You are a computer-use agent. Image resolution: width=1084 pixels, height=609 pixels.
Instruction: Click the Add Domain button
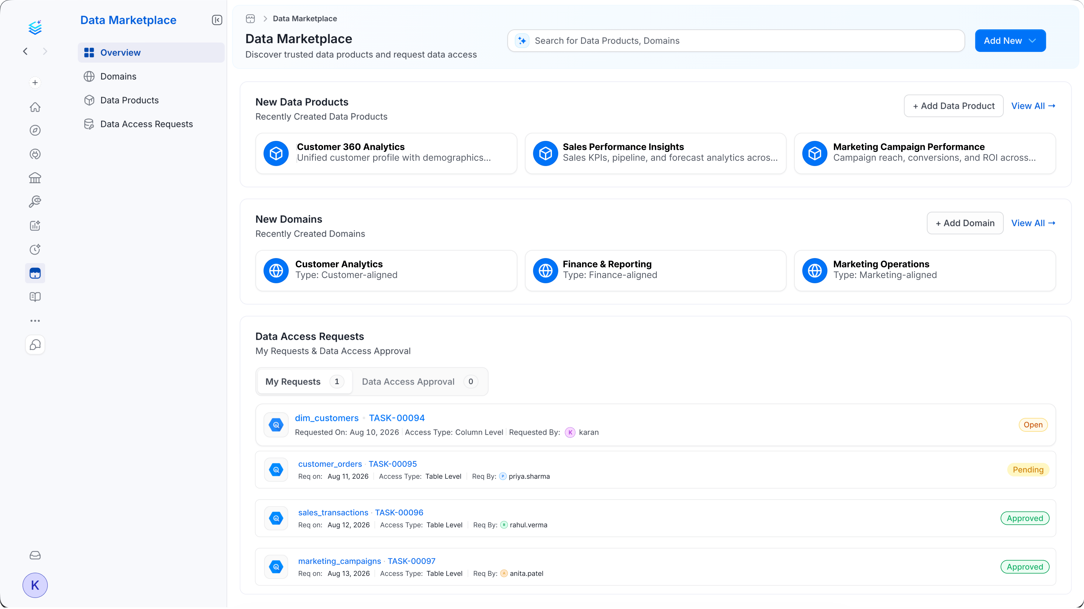(x=965, y=223)
